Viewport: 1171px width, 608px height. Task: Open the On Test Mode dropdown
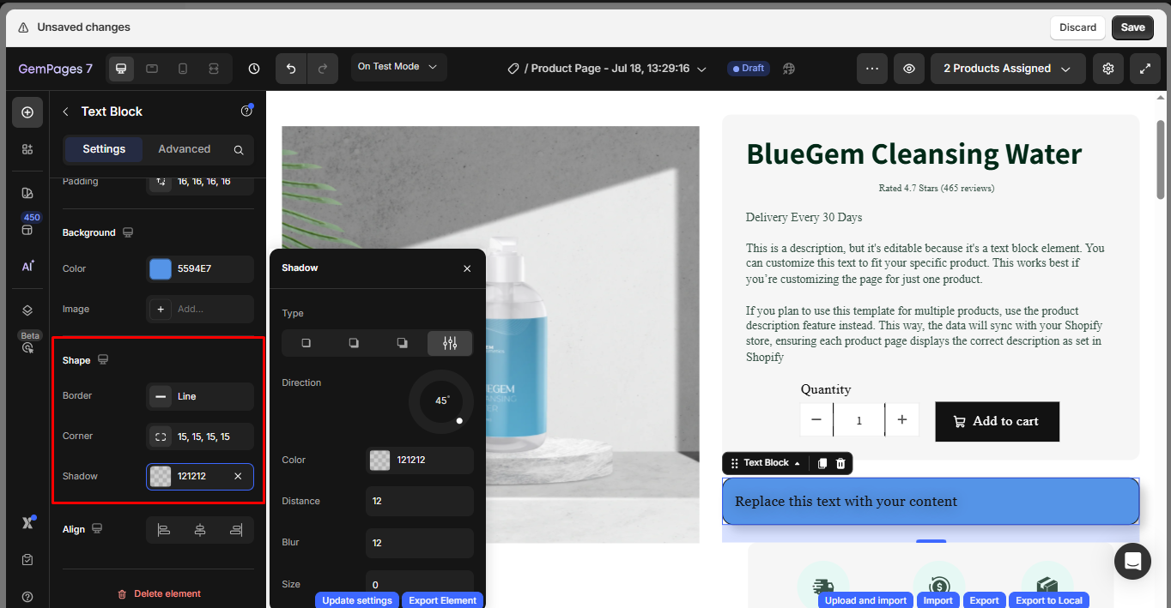tap(398, 67)
